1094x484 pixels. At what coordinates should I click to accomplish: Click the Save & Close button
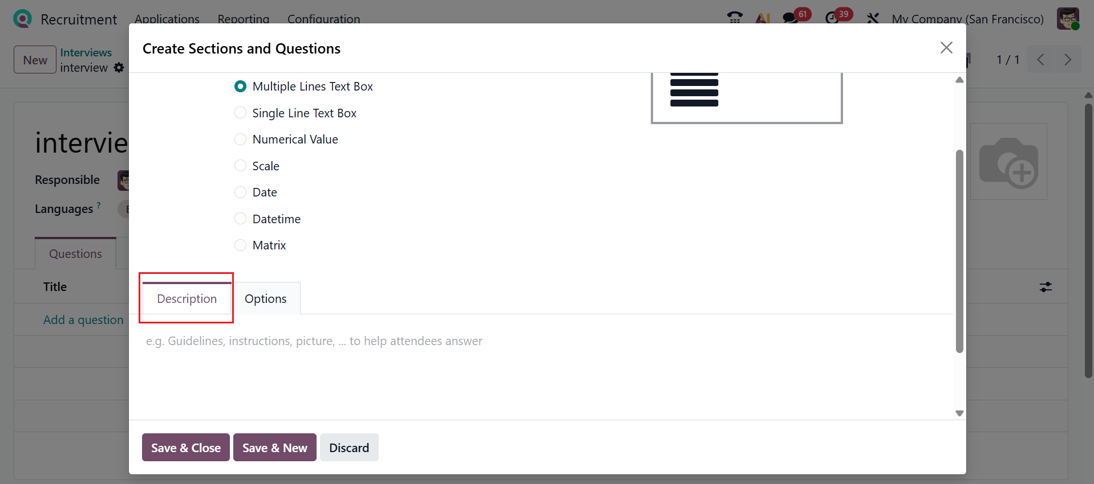[186, 448]
